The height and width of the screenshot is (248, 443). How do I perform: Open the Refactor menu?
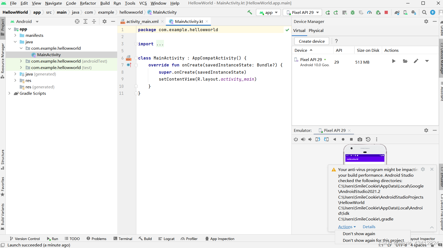(88, 3)
